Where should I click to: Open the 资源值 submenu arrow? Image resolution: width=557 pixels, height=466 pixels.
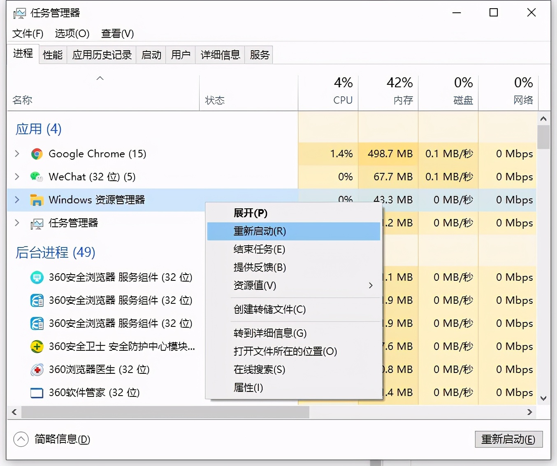pos(370,285)
